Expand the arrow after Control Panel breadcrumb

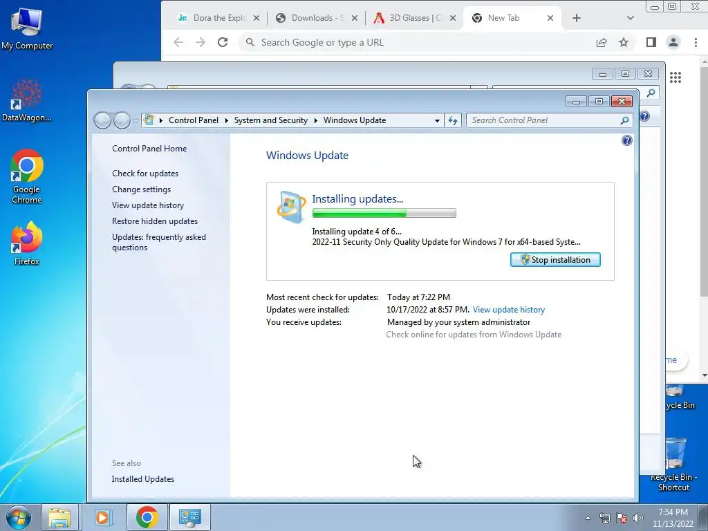[x=227, y=120]
